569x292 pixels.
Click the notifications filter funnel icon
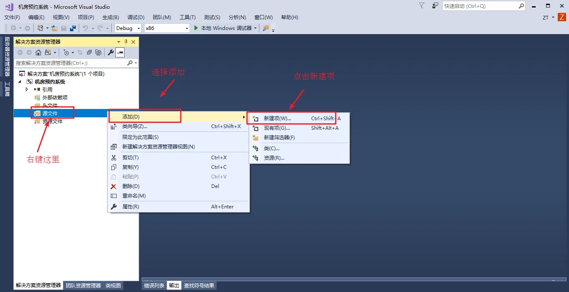click(422, 6)
